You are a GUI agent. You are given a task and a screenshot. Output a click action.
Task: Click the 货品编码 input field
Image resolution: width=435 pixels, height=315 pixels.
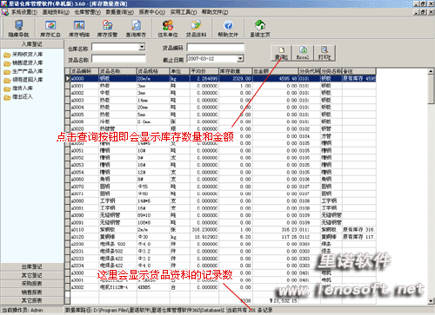click(x=216, y=48)
